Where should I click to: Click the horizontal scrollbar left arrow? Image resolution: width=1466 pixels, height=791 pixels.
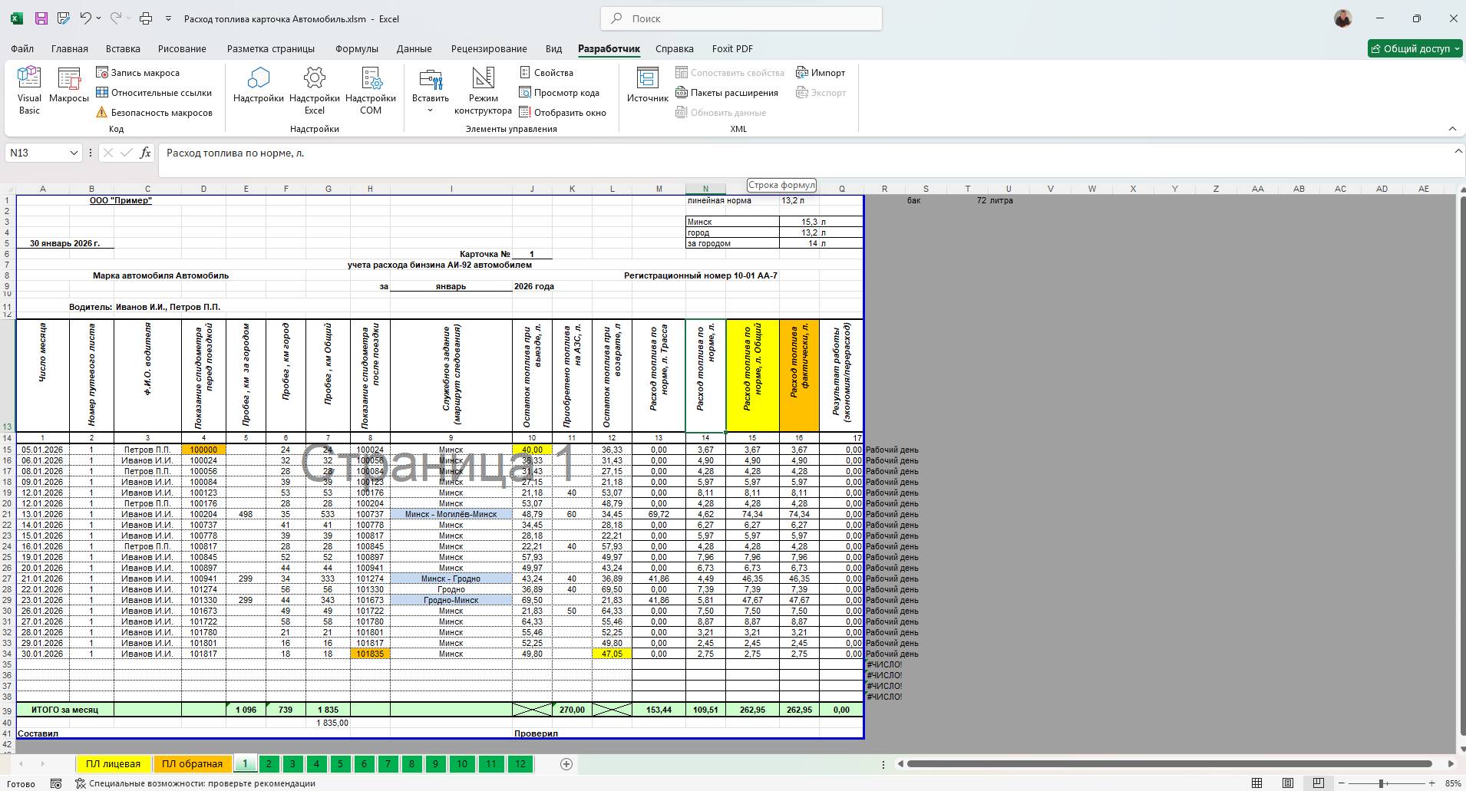click(900, 764)
